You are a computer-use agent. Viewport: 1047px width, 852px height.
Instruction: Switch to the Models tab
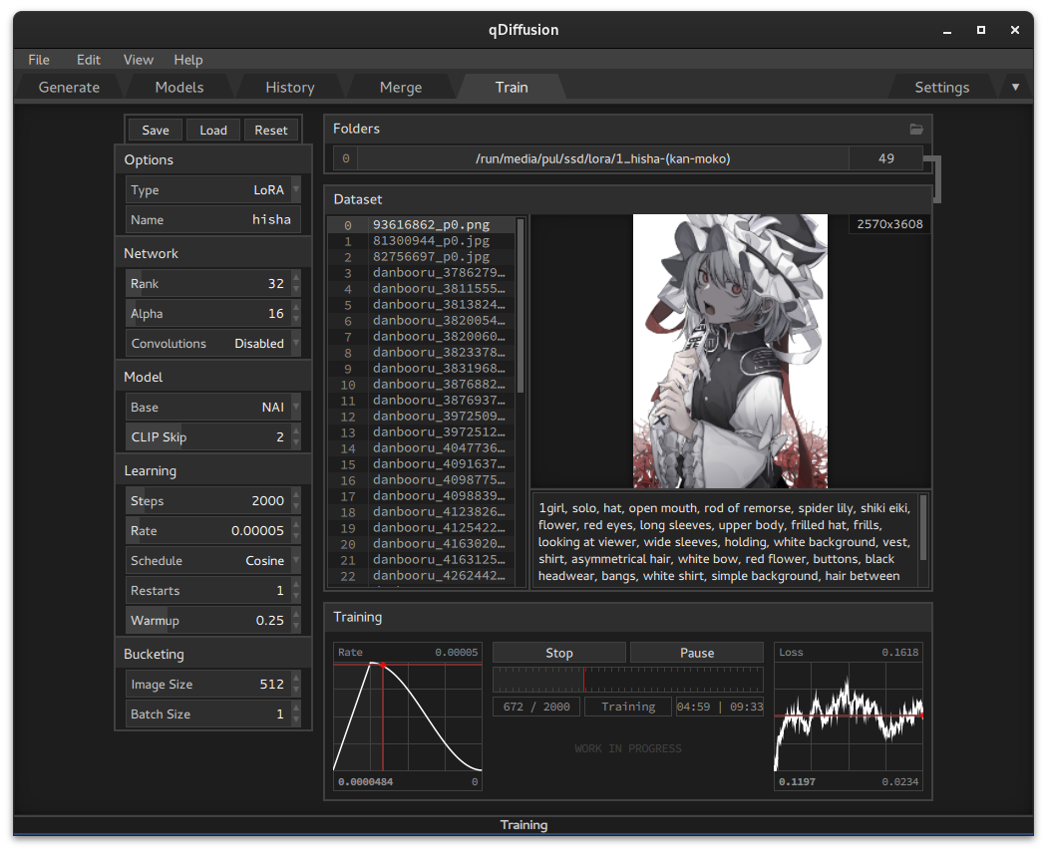178,88
